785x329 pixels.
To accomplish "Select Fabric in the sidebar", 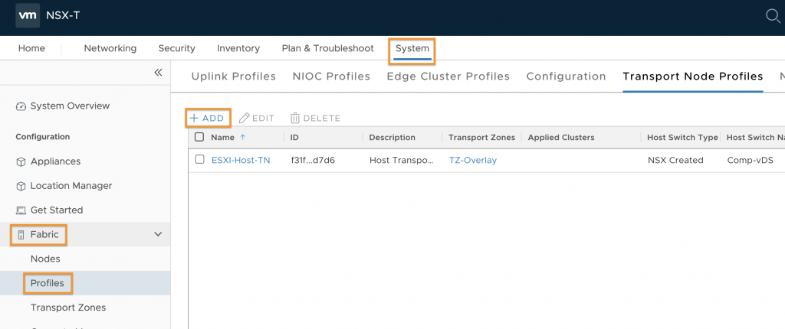I will 44,234.
